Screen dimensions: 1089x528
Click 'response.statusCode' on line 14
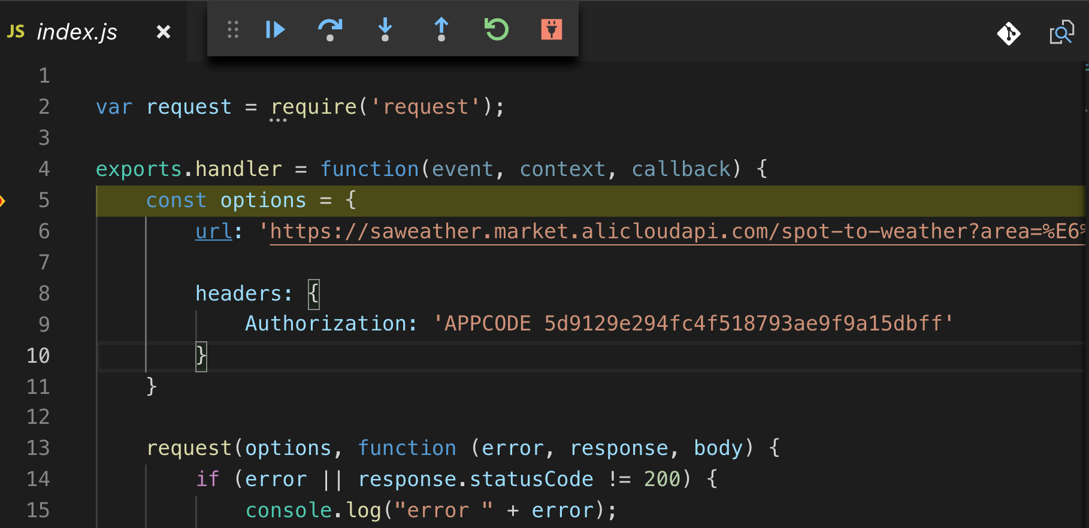(x=476, y=480)
